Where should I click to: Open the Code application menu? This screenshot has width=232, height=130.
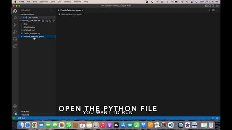(22, 1)
